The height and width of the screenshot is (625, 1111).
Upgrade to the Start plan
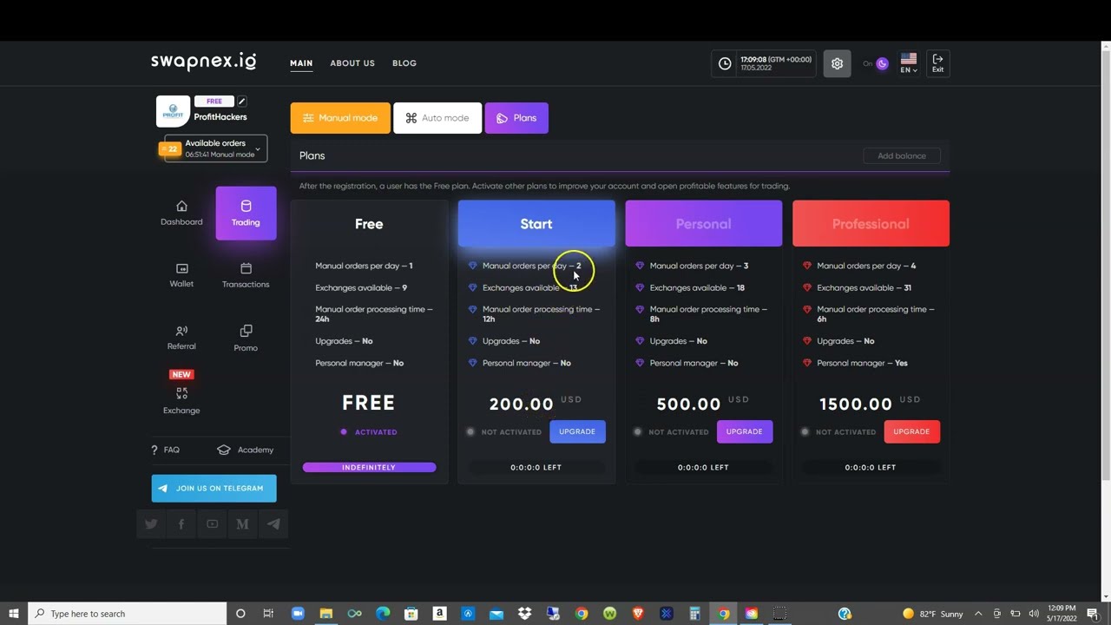point(577,431)
